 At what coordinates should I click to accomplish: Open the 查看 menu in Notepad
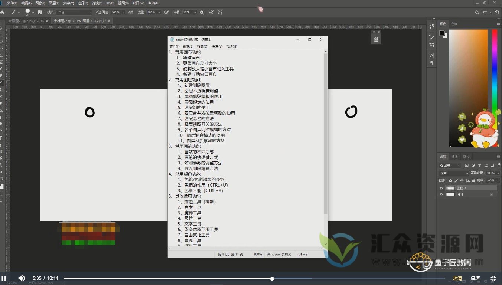(217, 46)
